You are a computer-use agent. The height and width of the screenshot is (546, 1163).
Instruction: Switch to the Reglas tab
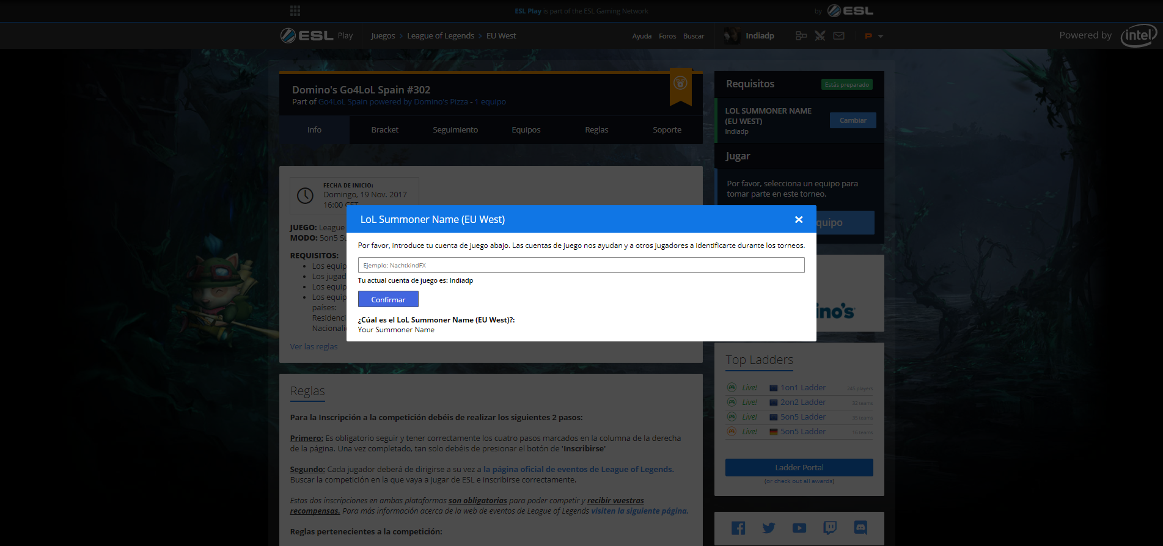pyautogui.click(x=596, y=130)
